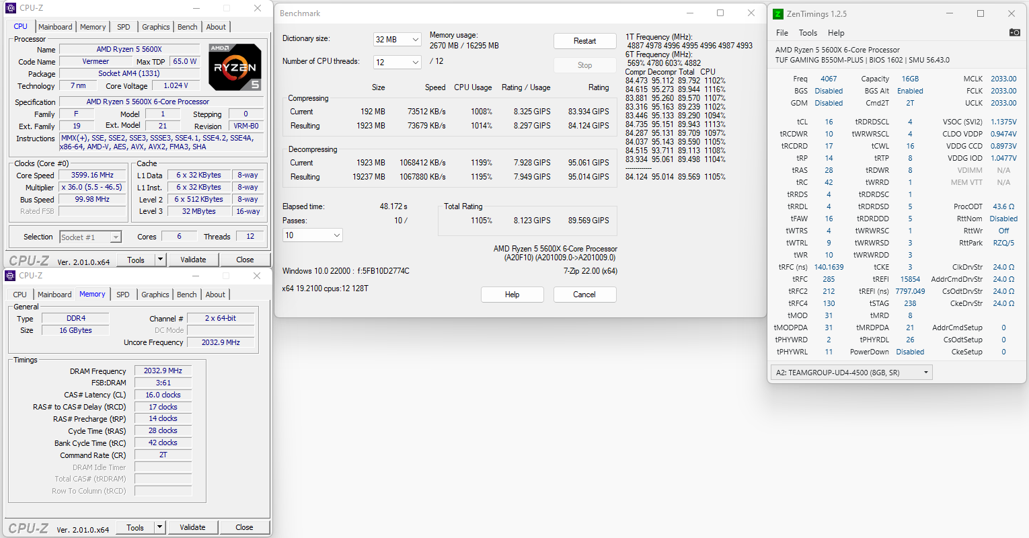The height and width of the screenshot is (538, 1029).
Task: Click the Memory Type DDR4 field
Action: 76,318
